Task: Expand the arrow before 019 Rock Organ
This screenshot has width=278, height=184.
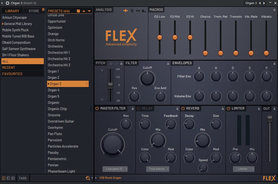Action: 96,178
